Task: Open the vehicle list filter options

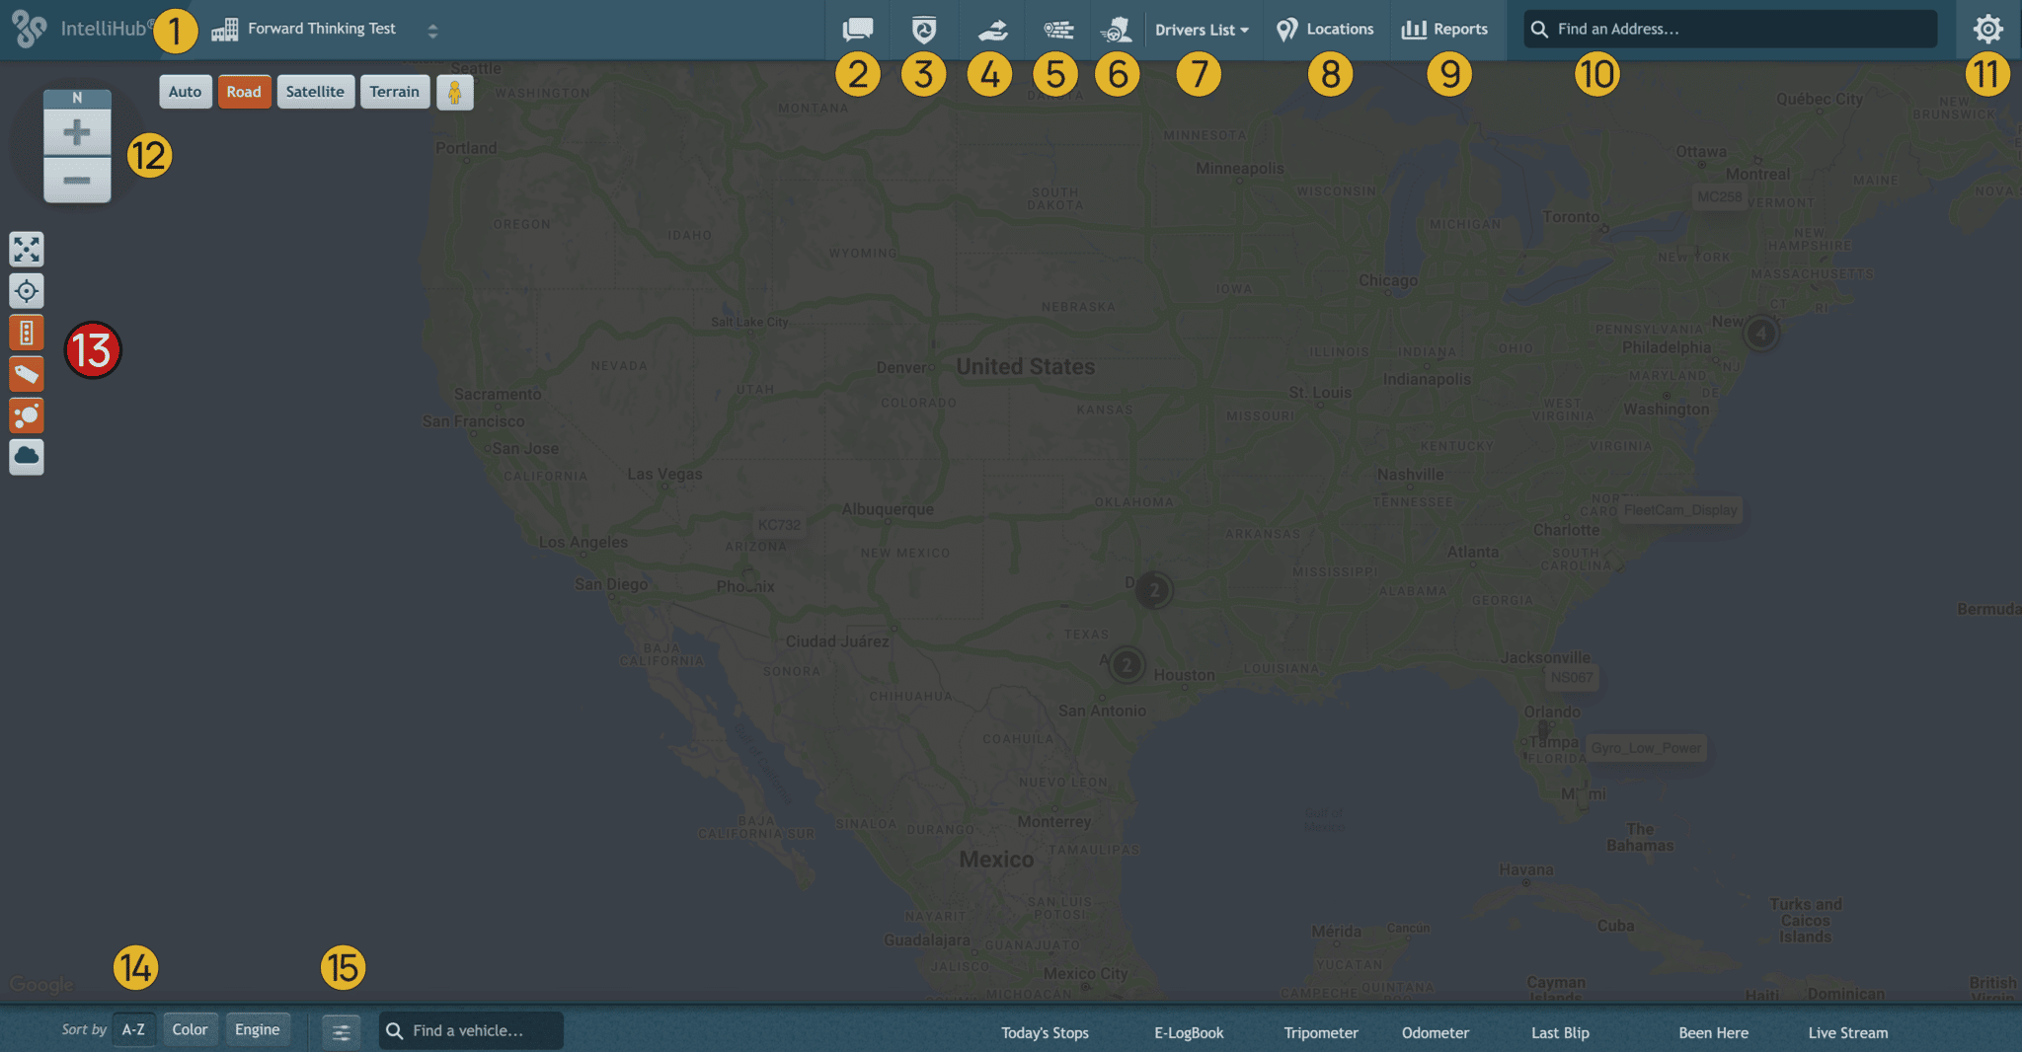Action: [x=341, y=1030]
